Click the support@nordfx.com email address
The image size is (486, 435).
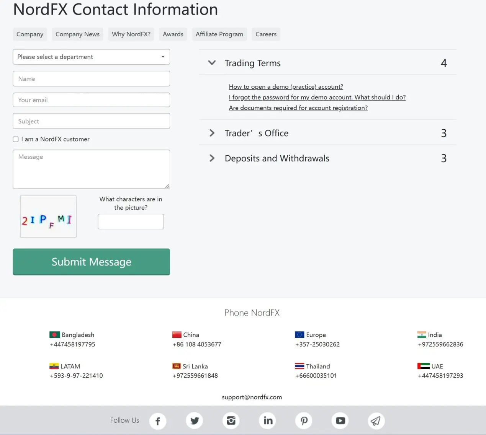click(252, 397)
